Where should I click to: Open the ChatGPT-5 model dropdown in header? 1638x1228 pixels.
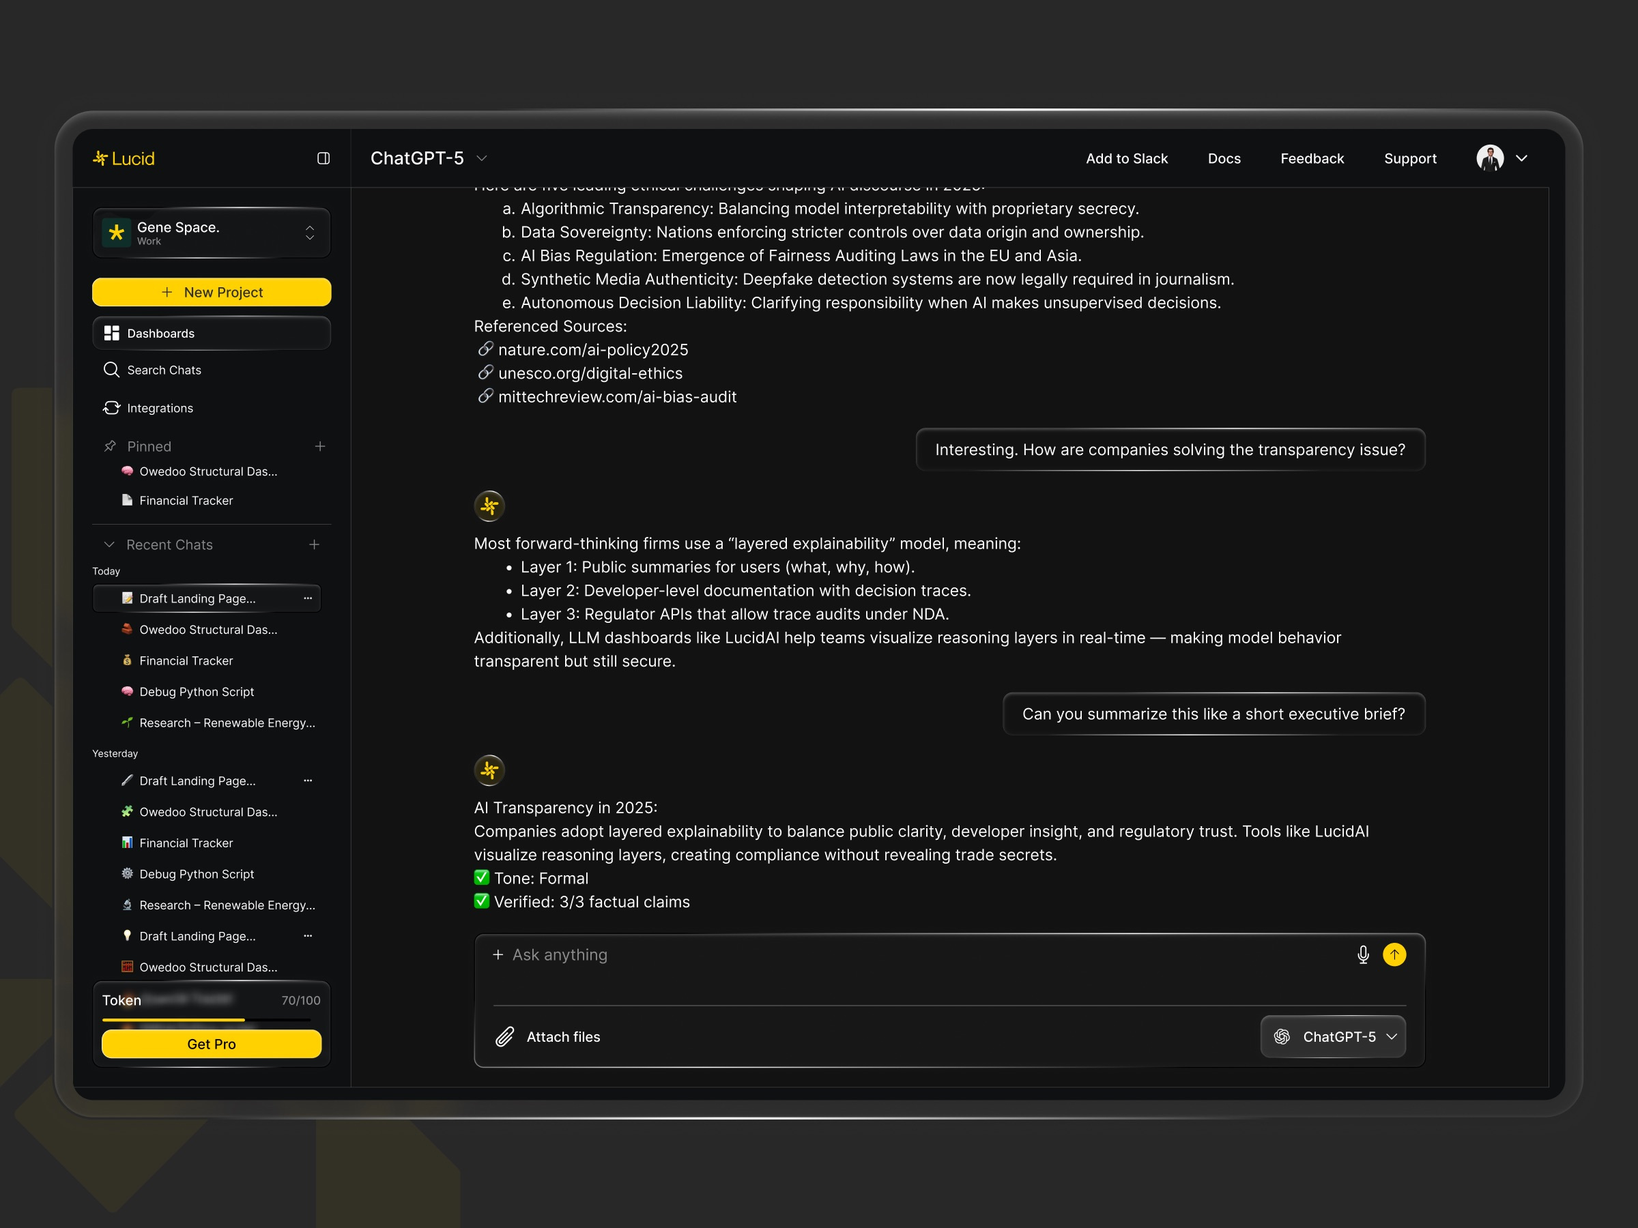tap(429, 158)
